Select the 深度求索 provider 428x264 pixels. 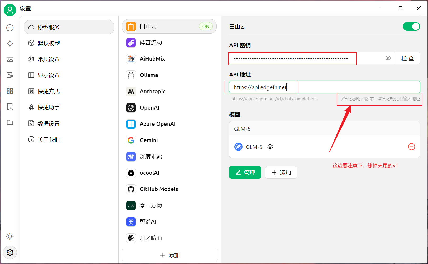pos(169,157)
